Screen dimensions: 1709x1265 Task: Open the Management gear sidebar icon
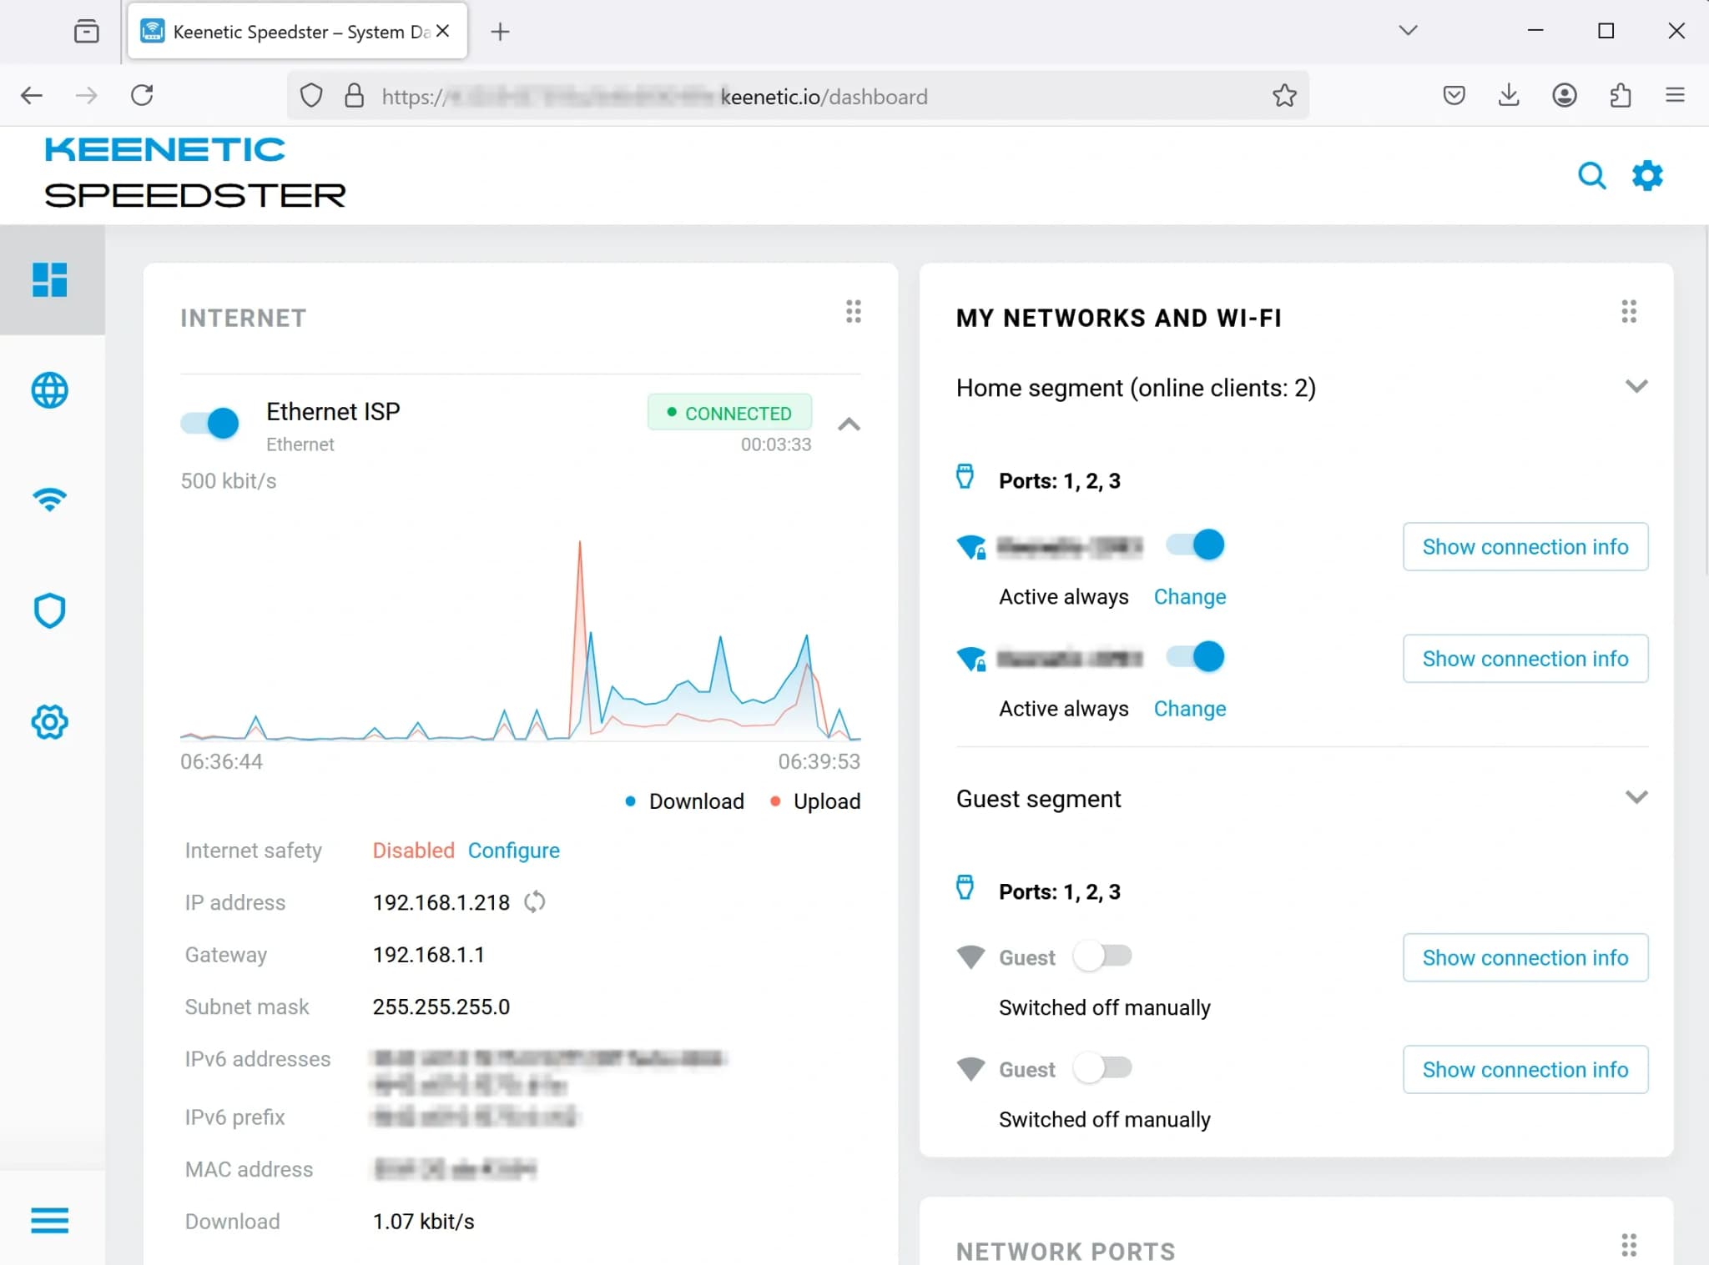pyautogui.click(x=49, y=721)
